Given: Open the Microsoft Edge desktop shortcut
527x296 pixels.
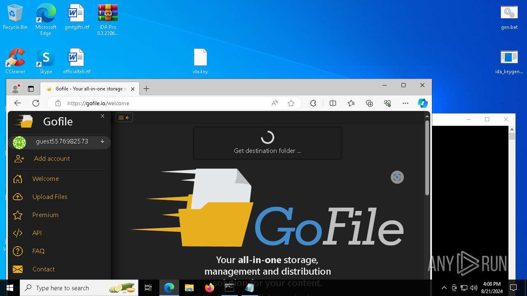Looking at the screenshot, I should tap(46, 19).
